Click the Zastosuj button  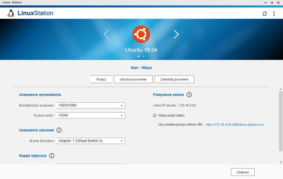point(243,172)
